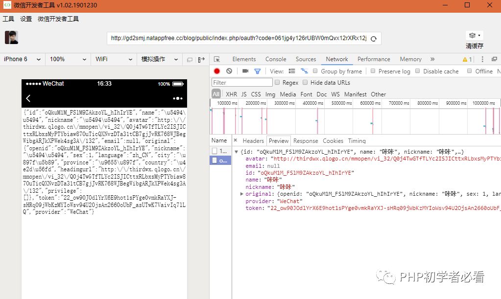The image size is (501, 299).
Task: Open the Headers tab of the request
Action: (253, 140)
